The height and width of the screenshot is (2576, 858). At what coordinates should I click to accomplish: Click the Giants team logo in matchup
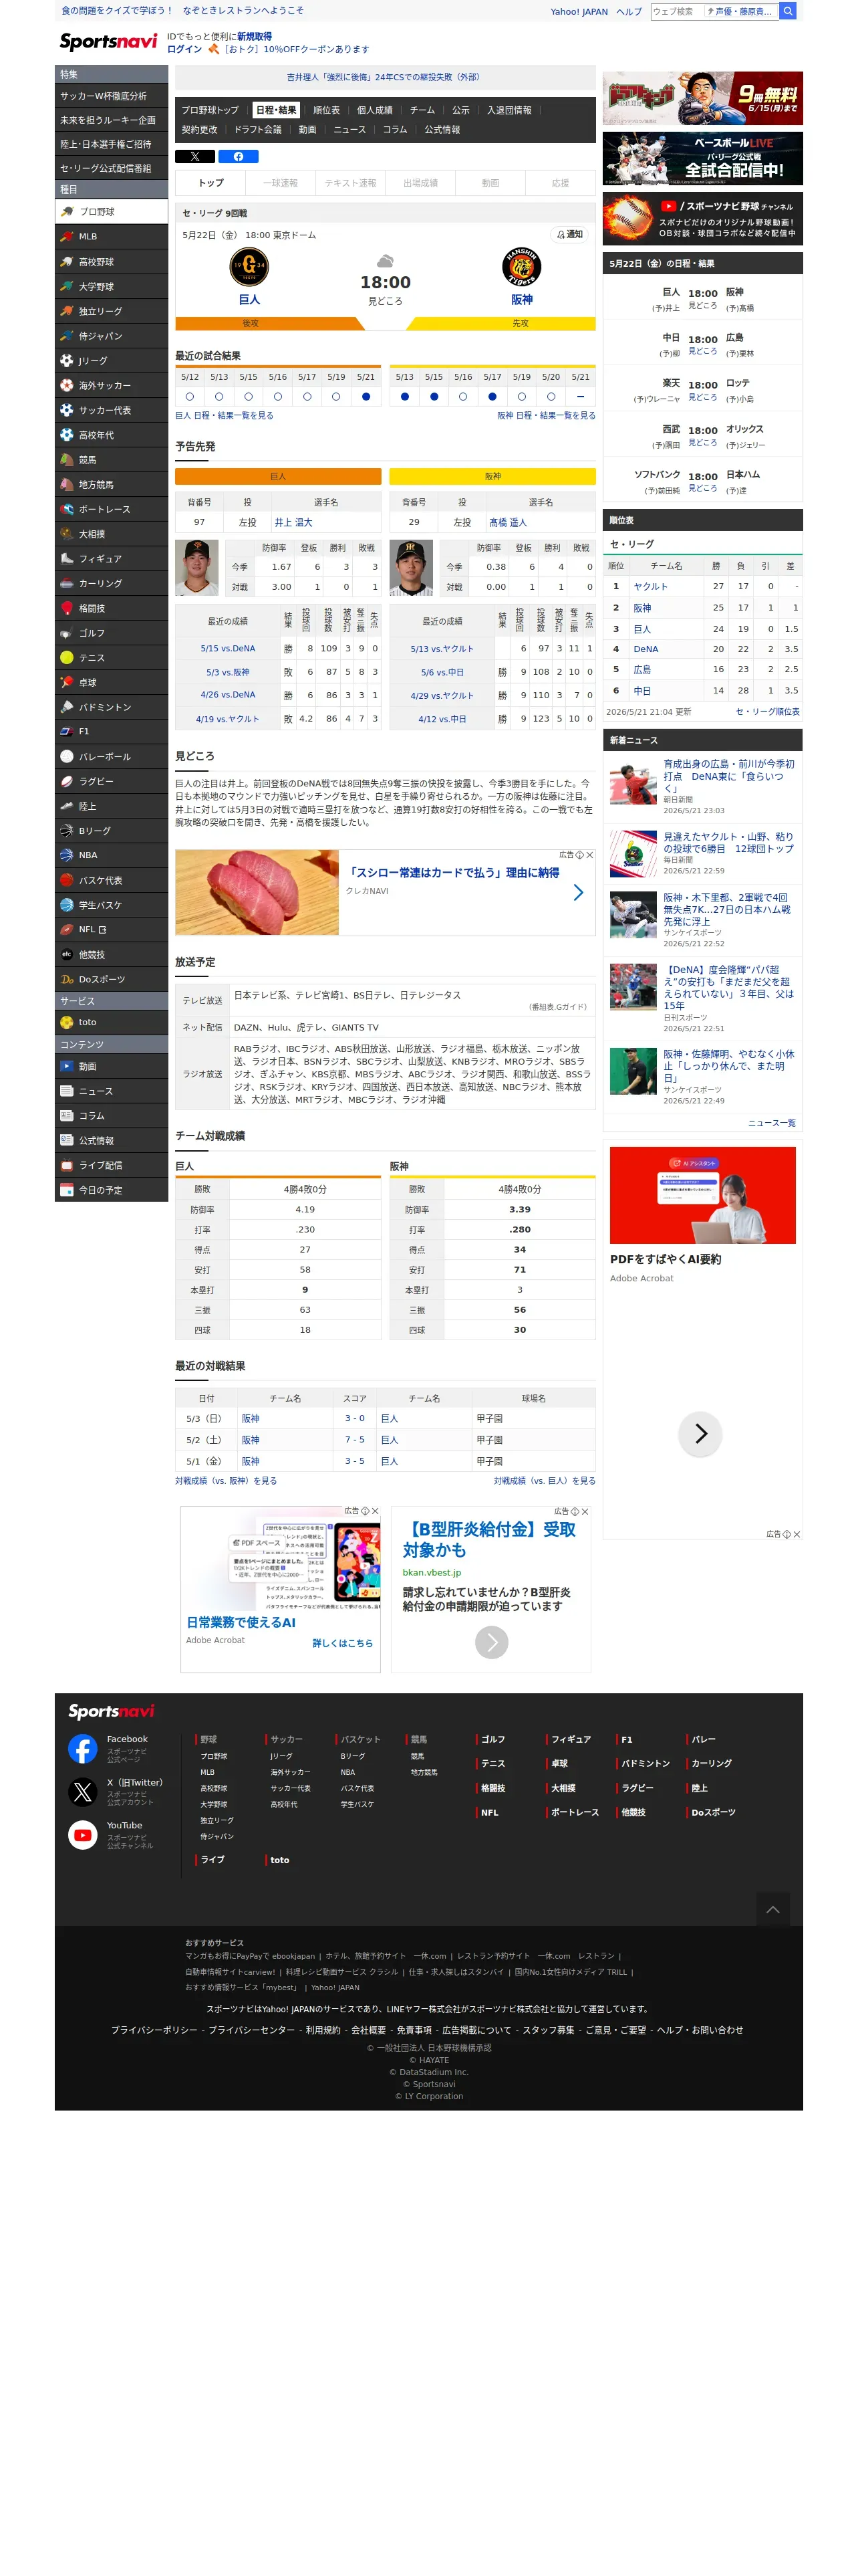coord(249,267)
